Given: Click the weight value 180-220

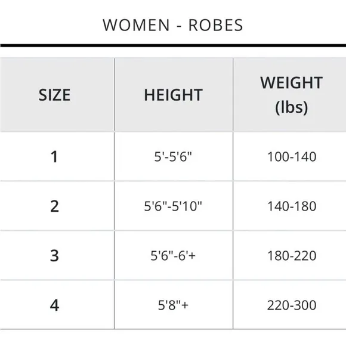Looking at the screenshot, I should pos(292,256).
